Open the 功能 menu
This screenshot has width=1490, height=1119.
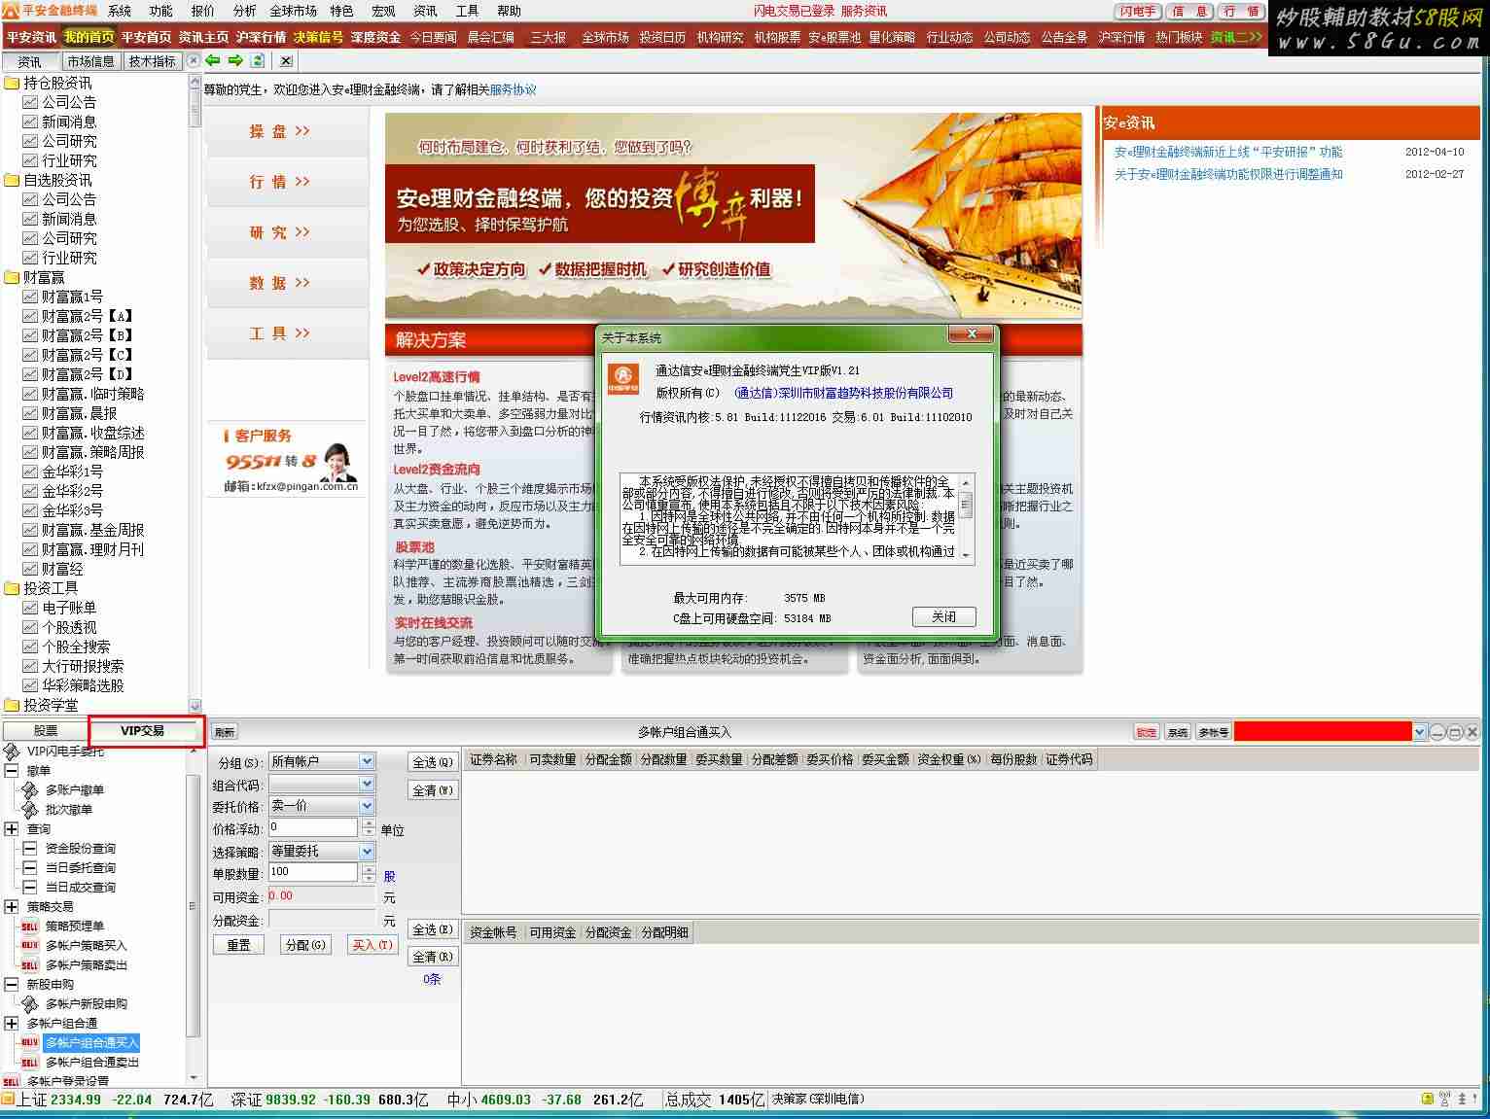(160, 11)
